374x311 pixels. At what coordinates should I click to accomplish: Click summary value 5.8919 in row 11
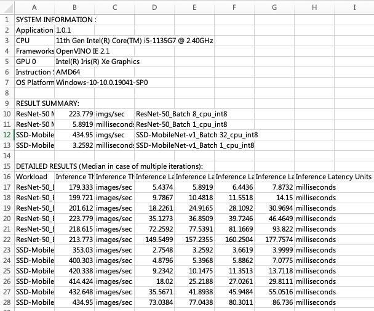click(x=74, y=124)
